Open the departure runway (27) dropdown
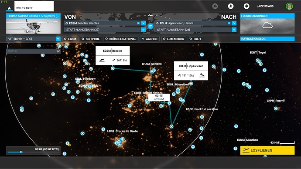The image size is (301, 169). point(105,30)
